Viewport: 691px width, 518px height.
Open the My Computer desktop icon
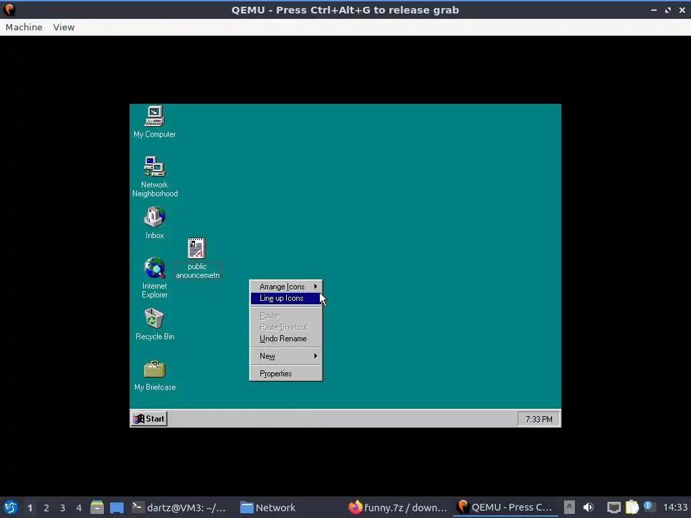coord(155,122)
